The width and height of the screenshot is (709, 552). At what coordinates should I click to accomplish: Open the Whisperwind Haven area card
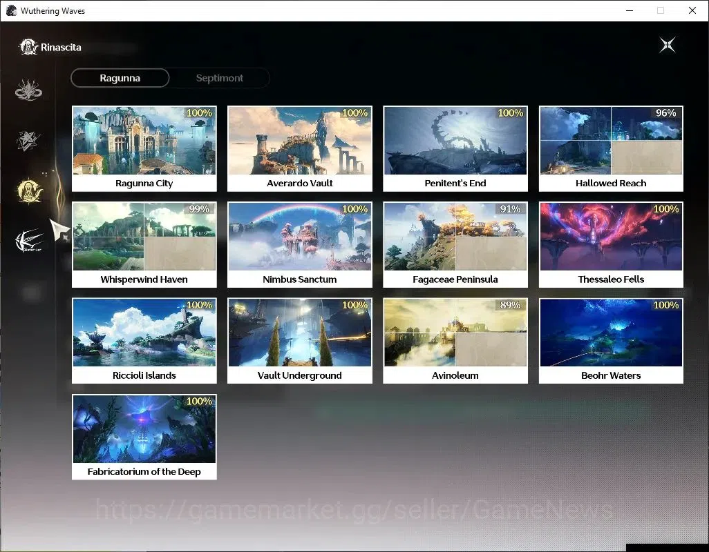(x=144, y=245)
